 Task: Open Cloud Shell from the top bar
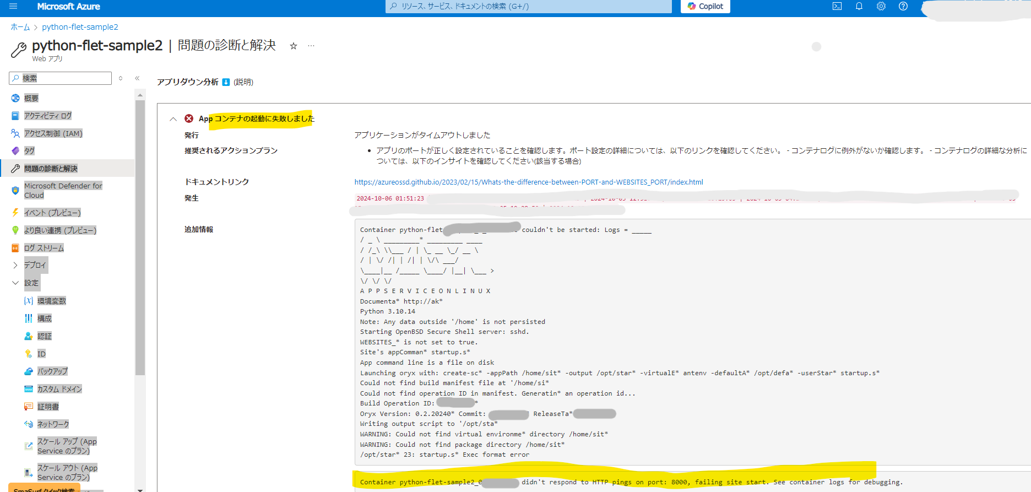click(x=837, y=6)
